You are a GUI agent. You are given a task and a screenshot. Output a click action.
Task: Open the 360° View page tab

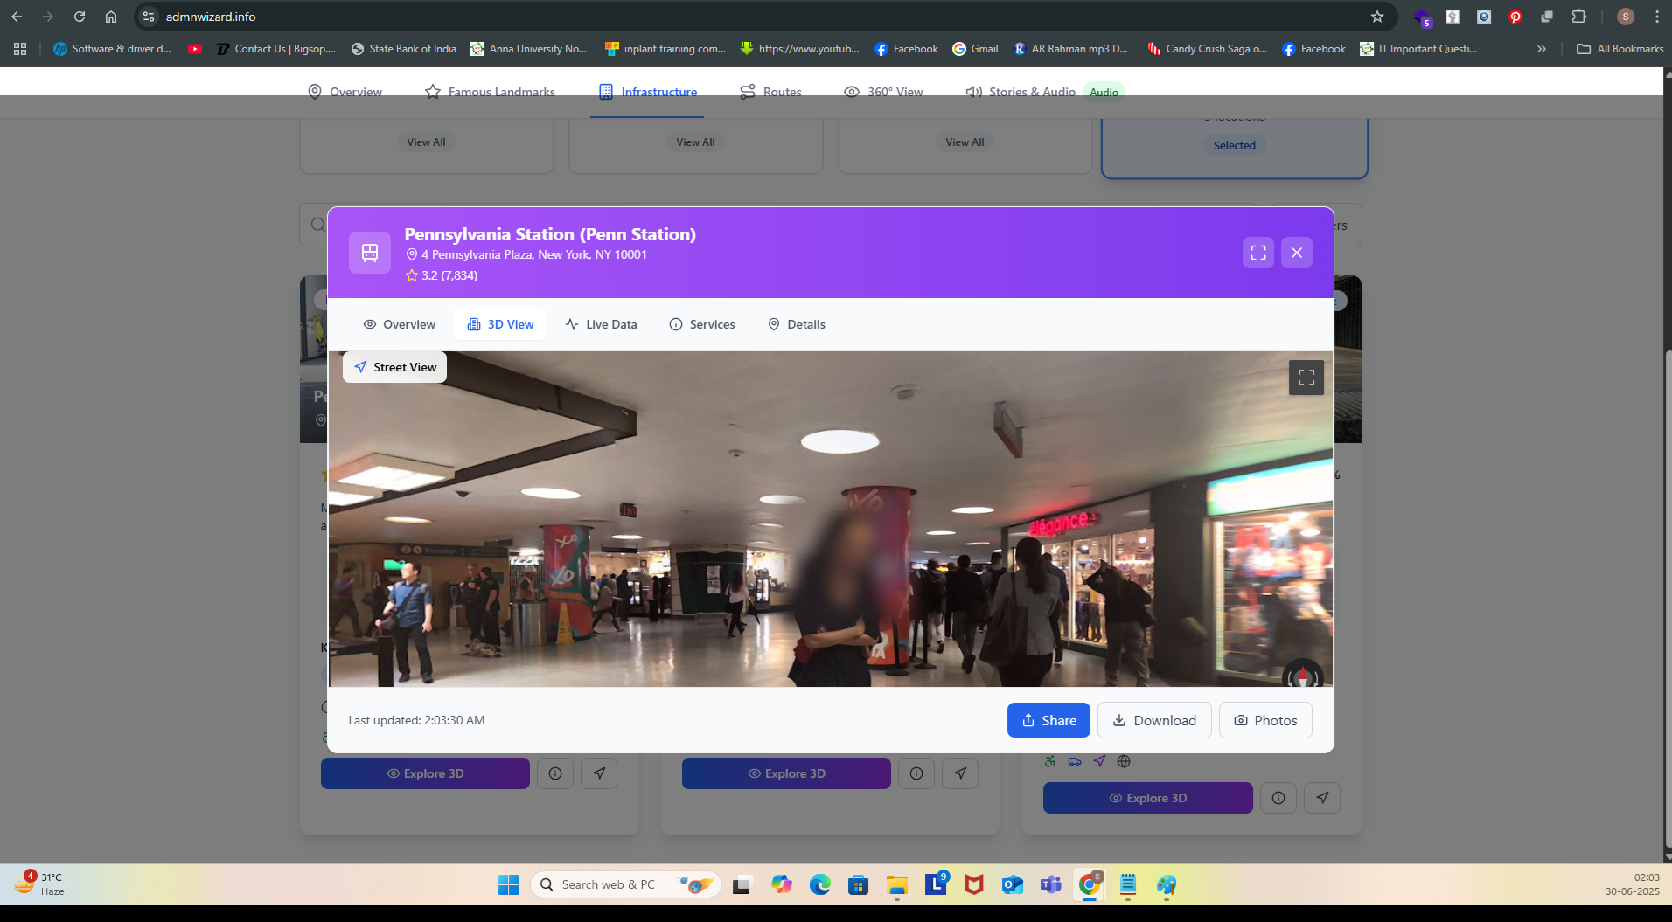click(x=883, y=92)
